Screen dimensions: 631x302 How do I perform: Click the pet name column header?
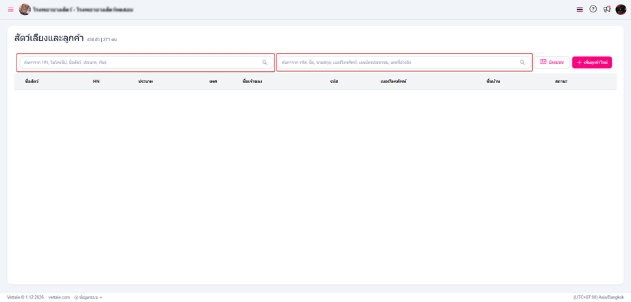point(32,82)
